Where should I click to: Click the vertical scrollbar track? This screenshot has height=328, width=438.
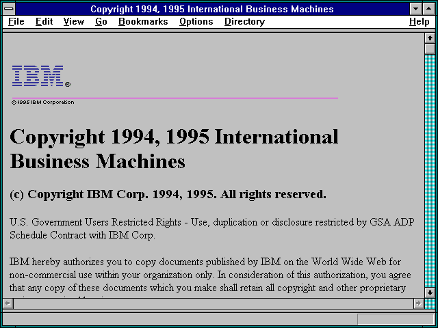click(x=430, y=171)
